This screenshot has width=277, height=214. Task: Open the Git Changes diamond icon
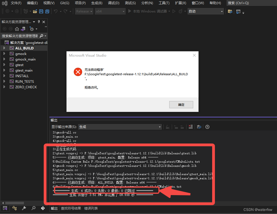pyautogui.click(x=43, y=208)
